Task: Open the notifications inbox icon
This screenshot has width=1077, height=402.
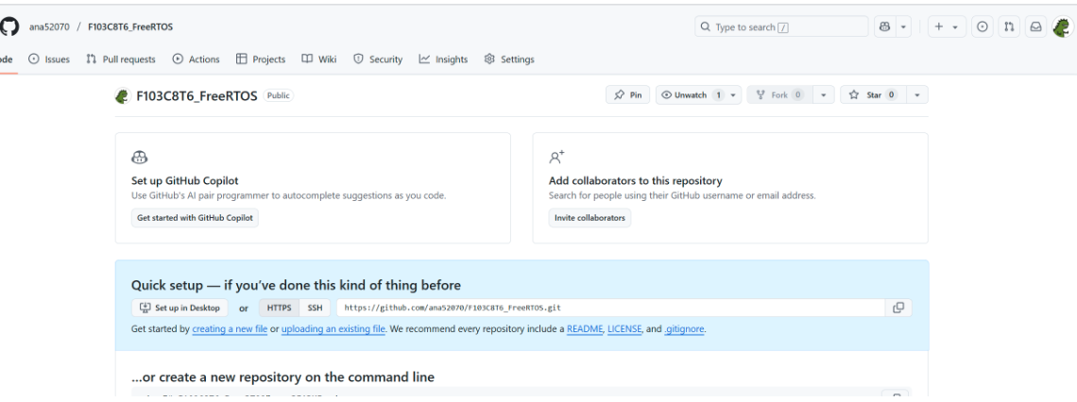Action: point(1036,27)
